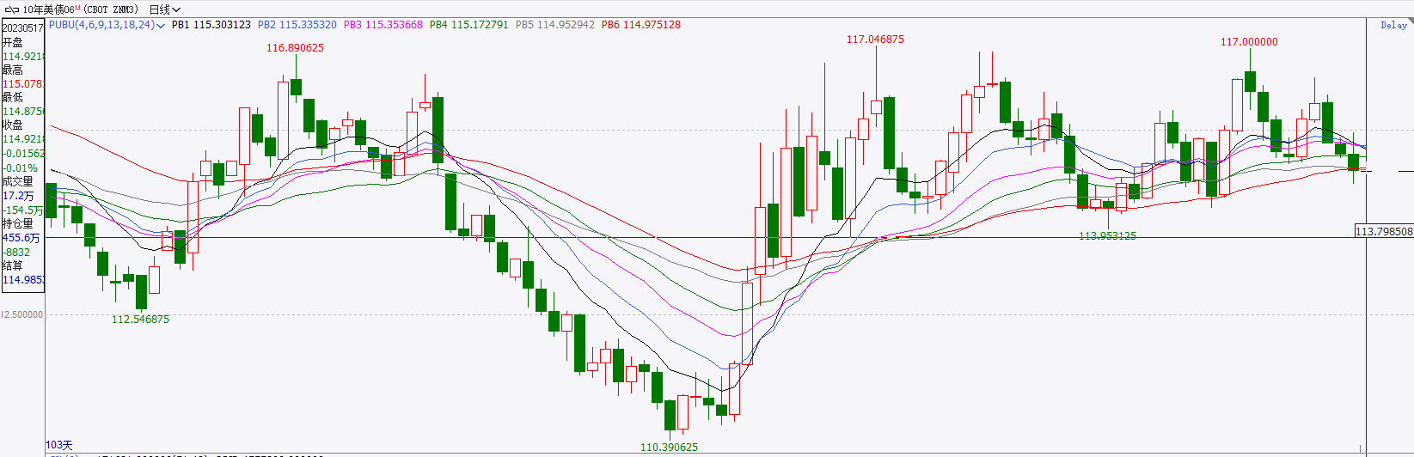This screenshot has height=457, width=1414.
Task: Click the 收盘 label in info panel
Action: [12, 125]
